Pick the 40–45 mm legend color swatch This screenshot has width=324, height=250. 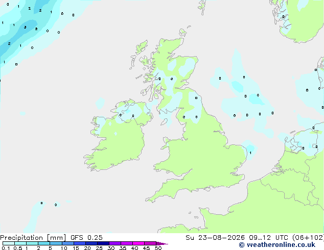point(138,243)
